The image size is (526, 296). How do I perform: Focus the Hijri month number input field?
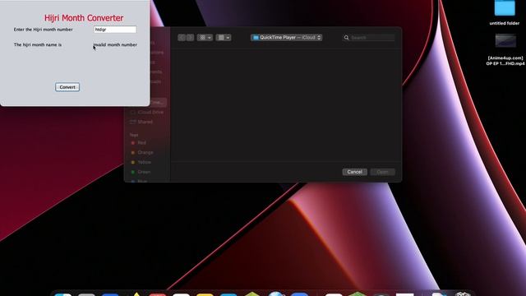(115, 30)
